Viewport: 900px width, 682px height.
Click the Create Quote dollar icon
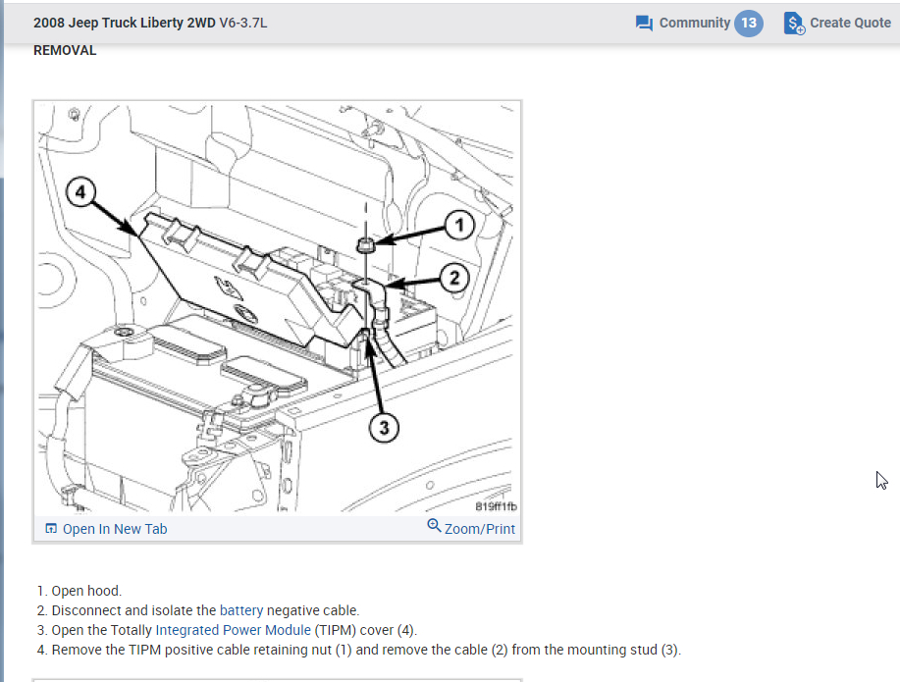coord(794,24)
